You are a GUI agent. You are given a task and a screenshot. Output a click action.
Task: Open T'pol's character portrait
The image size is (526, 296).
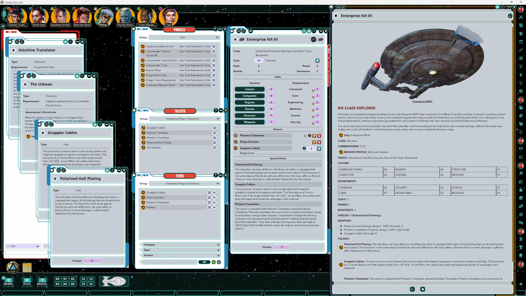tap(168, 16)
